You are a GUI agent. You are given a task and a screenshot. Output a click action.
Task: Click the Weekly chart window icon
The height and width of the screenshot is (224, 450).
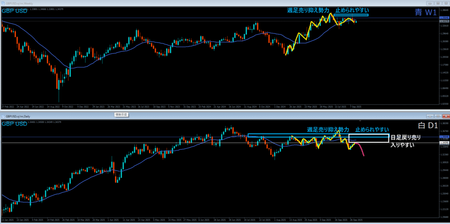4,3
